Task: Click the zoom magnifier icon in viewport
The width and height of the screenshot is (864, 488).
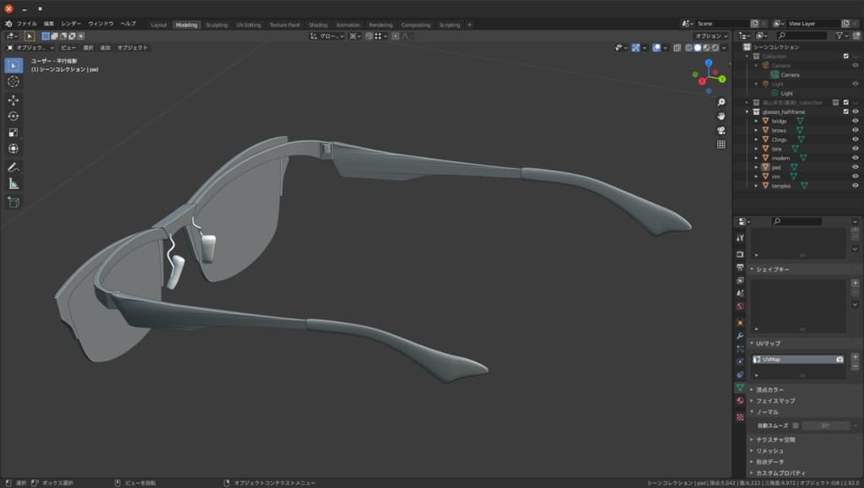Action: point(721,102)
